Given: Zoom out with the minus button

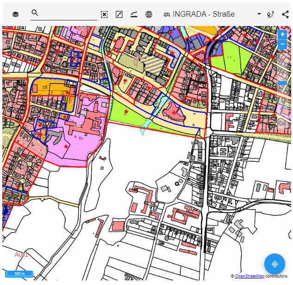Looking at the screenshot, I should tap(282, 44).
